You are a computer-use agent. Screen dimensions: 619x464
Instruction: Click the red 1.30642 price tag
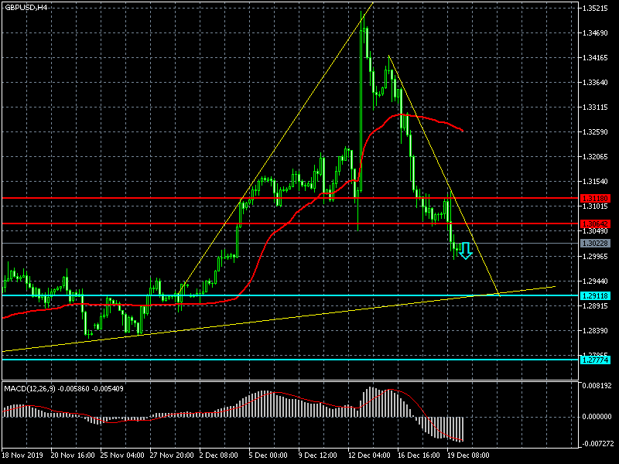point(595,223)
